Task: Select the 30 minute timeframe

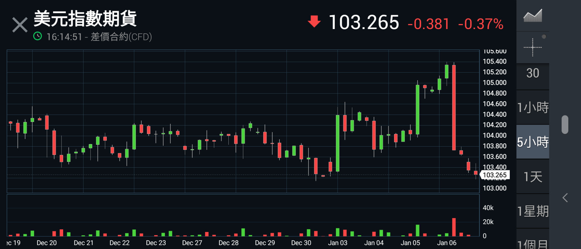Action: pos(532,73)
